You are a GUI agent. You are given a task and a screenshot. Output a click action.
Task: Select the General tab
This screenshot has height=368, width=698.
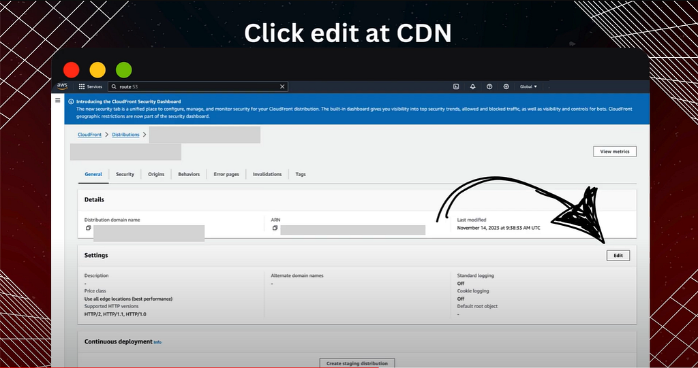(x=93, y=174)
